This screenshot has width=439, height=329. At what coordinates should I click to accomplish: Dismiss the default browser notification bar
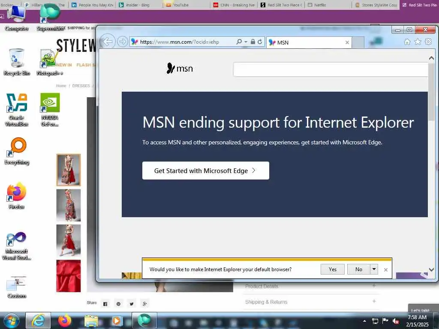coord(386,270)
